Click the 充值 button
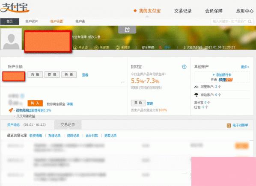Viewport: 256px width, 186px height. coord(35,74)
